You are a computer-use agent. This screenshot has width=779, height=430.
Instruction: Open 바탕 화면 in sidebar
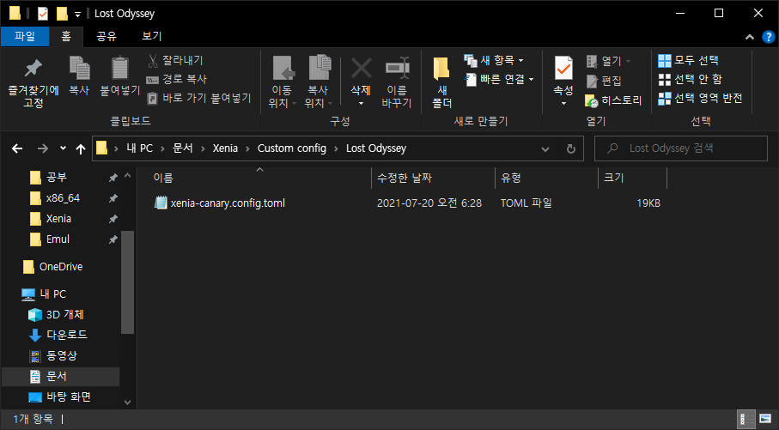pos(69,397)
